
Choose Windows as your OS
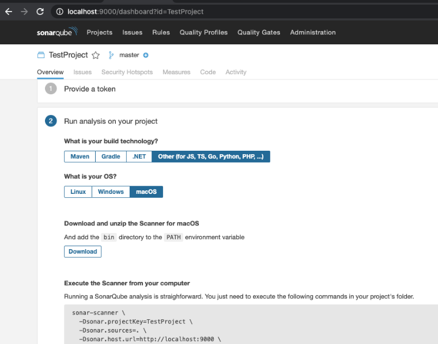click(x=111, y=192)
